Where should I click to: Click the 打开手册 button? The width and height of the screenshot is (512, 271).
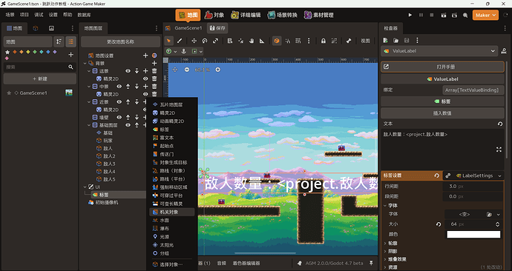click(x=442, y=67)
